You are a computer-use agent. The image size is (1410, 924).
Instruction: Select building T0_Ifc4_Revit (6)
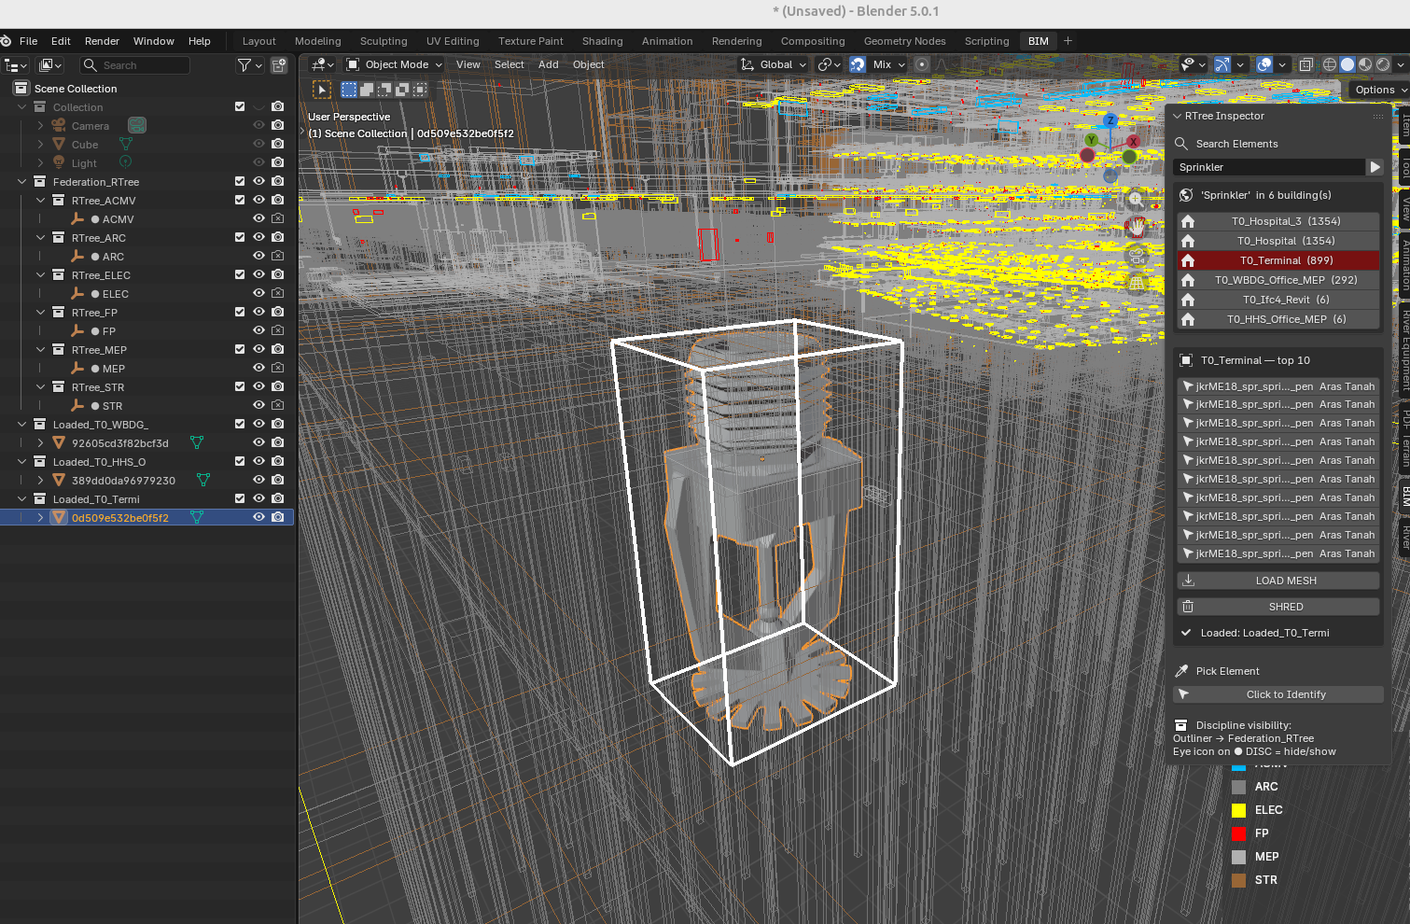coord(1278,300)
